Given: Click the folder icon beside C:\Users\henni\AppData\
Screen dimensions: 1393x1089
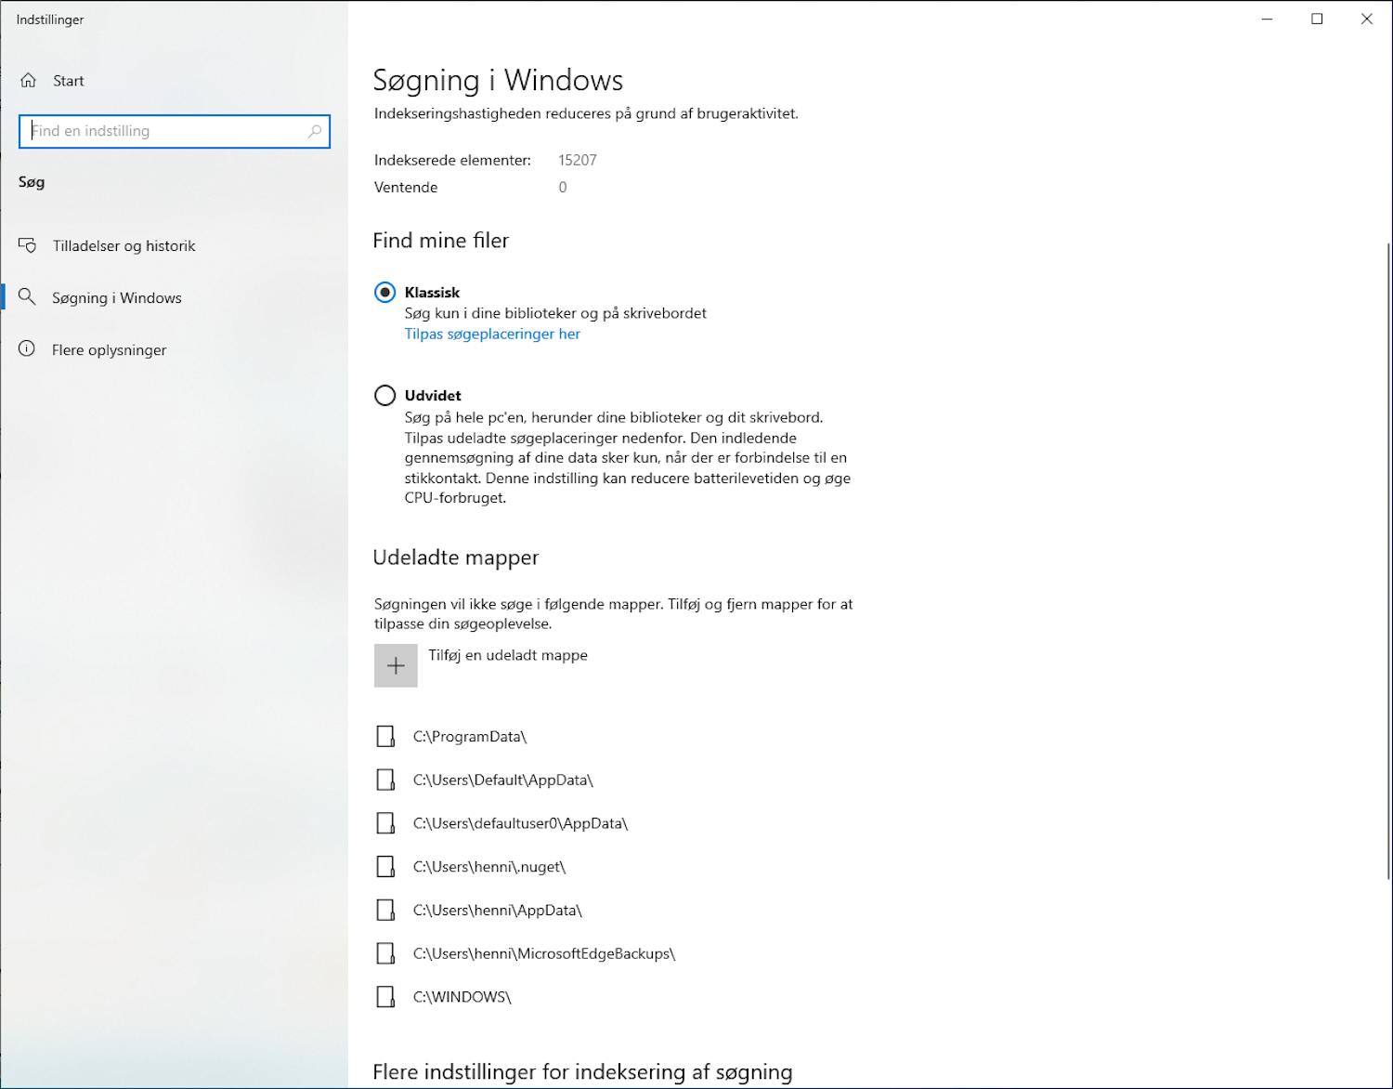Looking at the screenshot, I should [385, 910].
